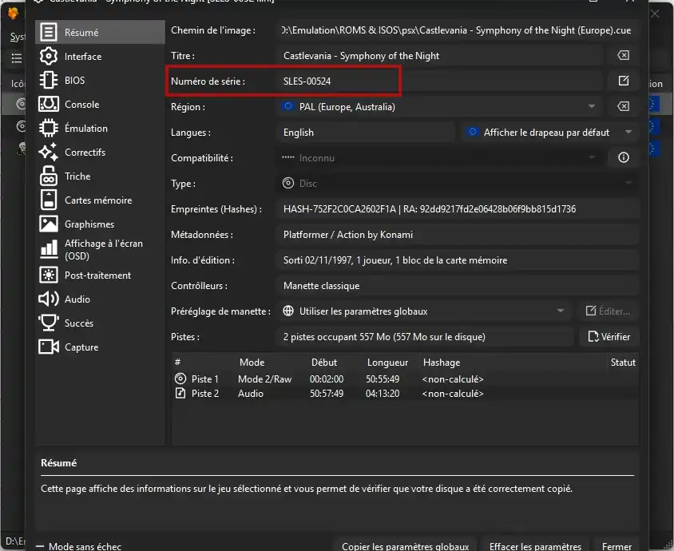Click the Mode column header
The height and width of the screenshot is (551, 674).
coord(252,363)
